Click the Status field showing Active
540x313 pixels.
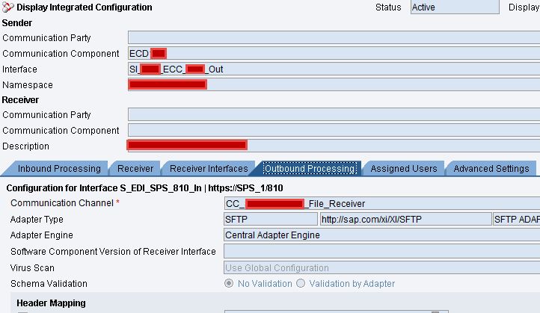point(455,7)
